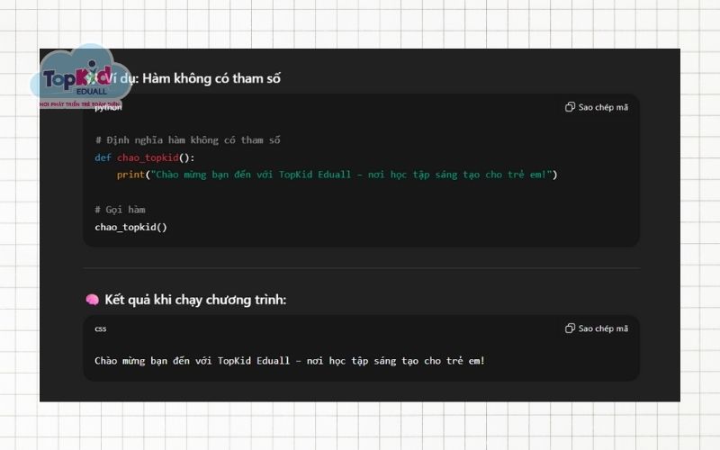Click the brain emoji beside the result heading

pyautogui.click(x=92, y=300)
